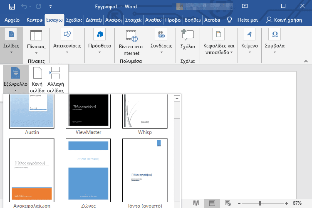Open the Βοήθεια ribbon tab

pyautogui.click(x=193, y=20)
